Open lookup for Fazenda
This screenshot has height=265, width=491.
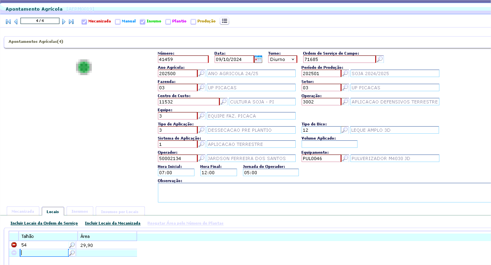[x=201, y=88]
